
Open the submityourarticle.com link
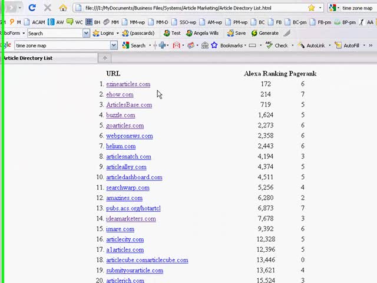click(135, 270)
